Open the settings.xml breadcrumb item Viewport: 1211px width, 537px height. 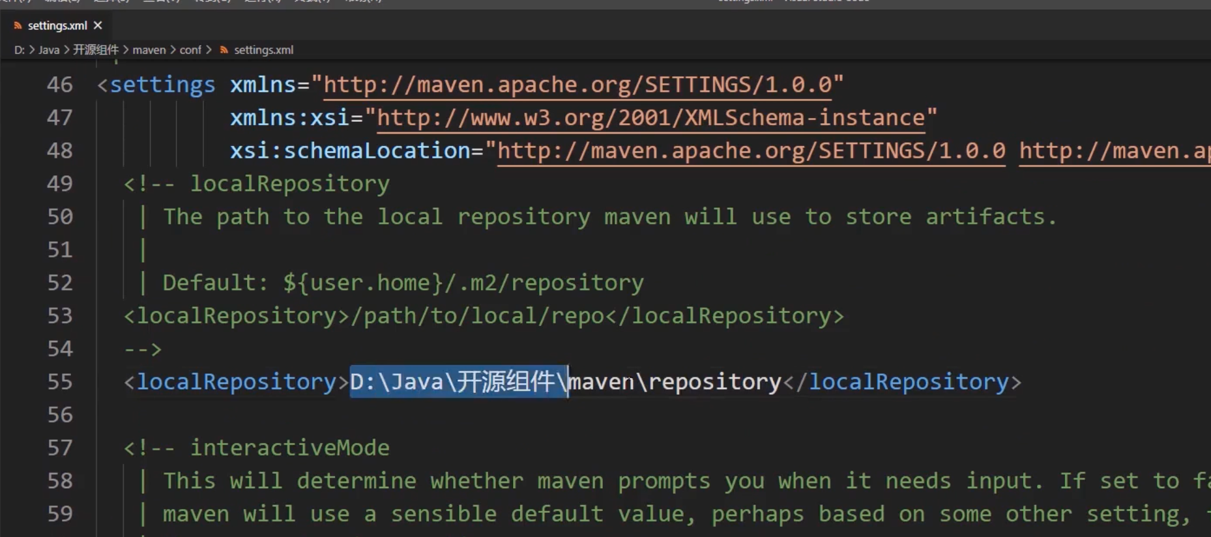click(263, 50)
